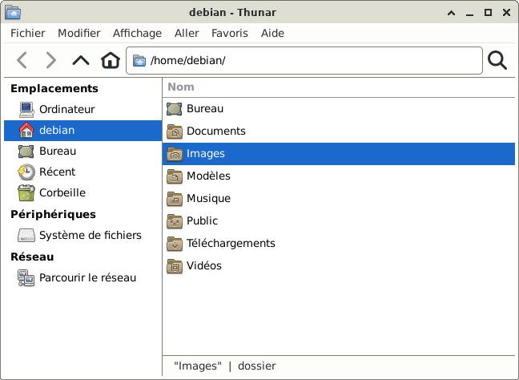
Task: Click the Parcourir le réseau network icon
Action: click(26, 277)
